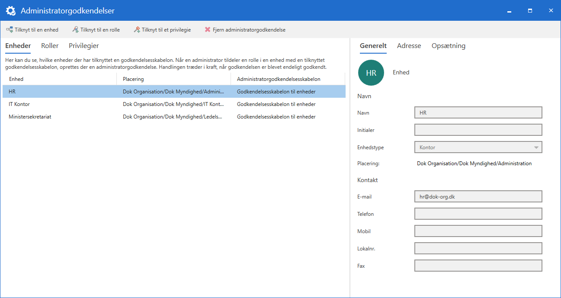Sort by Administratorgodkendelsesskabelon column header
The width and height of the screenshot is (561, 298).
click(288, 79)
